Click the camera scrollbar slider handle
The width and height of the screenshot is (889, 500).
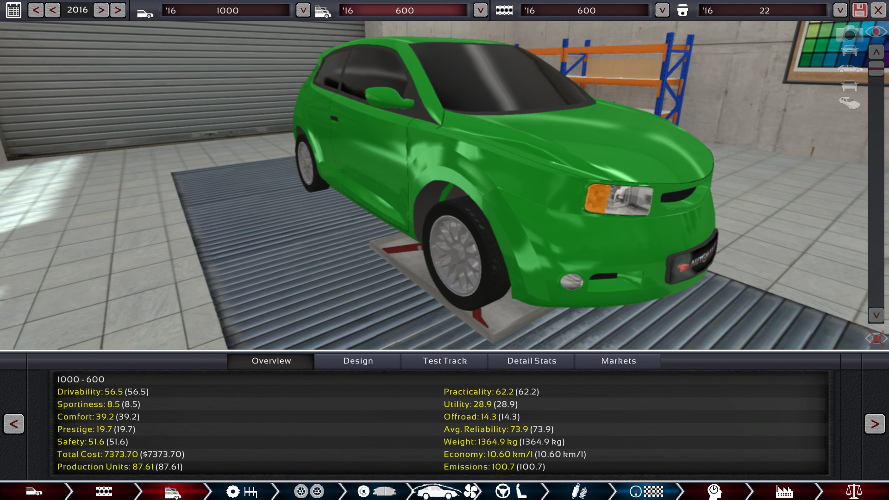click(876, 69)
